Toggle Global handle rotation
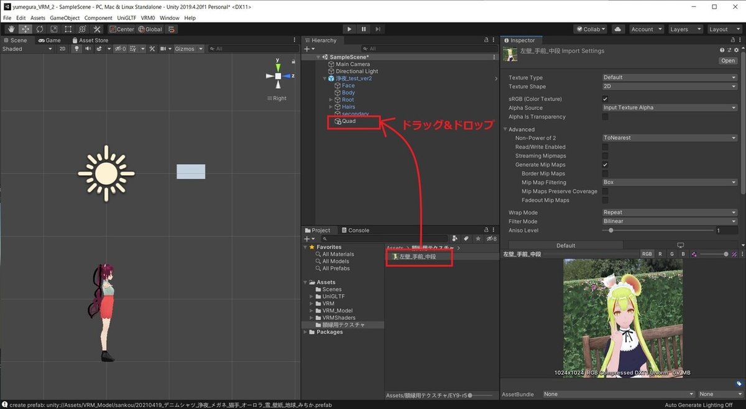746x409 pixels. 150,29
